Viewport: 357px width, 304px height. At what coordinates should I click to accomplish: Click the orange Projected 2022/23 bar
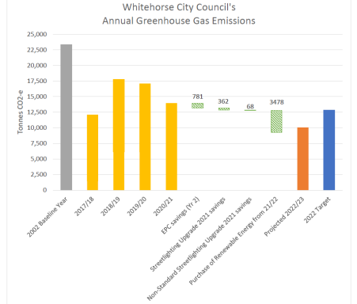pyautogui.click(x=303, y=158)
